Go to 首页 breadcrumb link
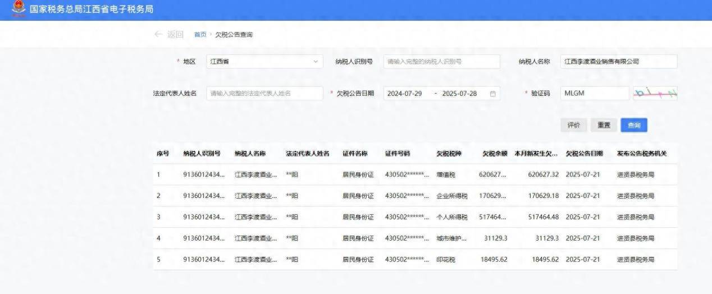Image resolution: width=712 pixels, height=294 pixels. tap(200, 35)
